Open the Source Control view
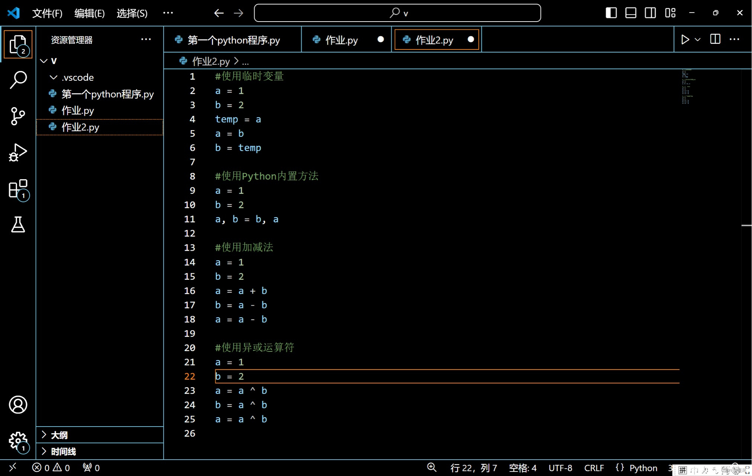 pos(18,116)
